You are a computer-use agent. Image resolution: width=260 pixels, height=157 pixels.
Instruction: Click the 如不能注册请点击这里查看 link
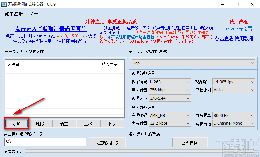click(132, 37)
